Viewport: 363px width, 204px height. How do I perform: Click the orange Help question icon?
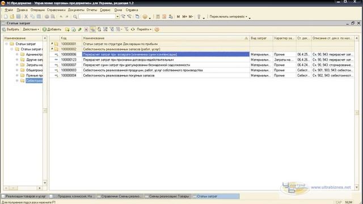click(157, 29)
